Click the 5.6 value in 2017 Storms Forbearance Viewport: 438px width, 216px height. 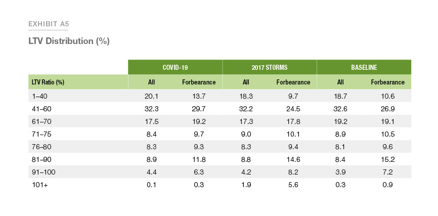(x=293, y=185)
